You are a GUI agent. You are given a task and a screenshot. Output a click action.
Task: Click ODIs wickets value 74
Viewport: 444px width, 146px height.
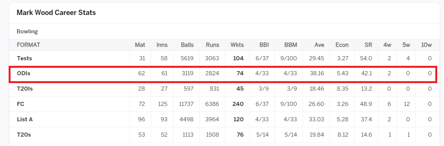click(x=240, y=74)
